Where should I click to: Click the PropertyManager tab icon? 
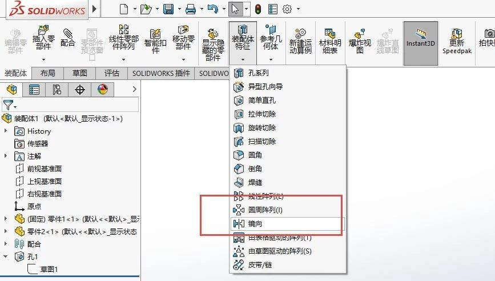(34, 89)
